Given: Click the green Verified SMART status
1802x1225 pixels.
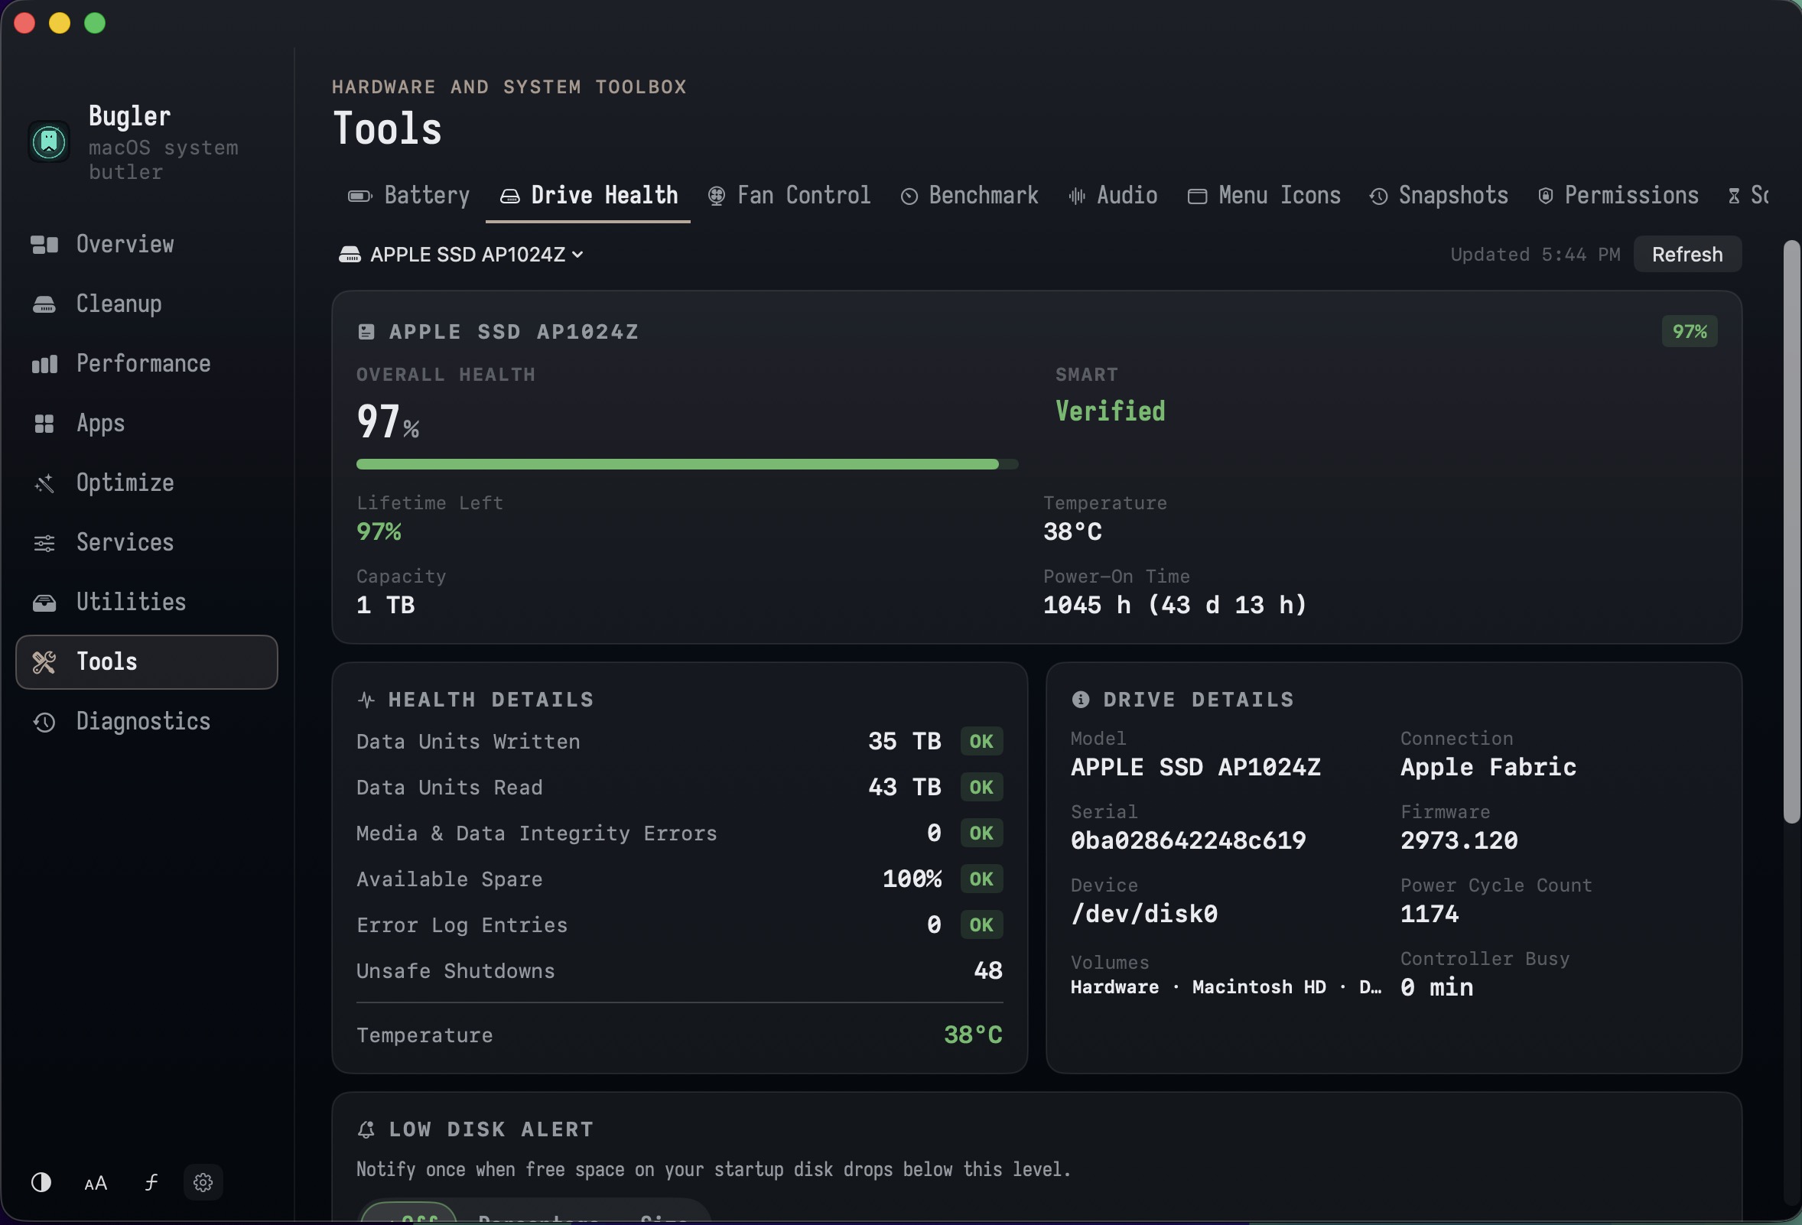Looking at the screenshot, I should coord(1110,411).
